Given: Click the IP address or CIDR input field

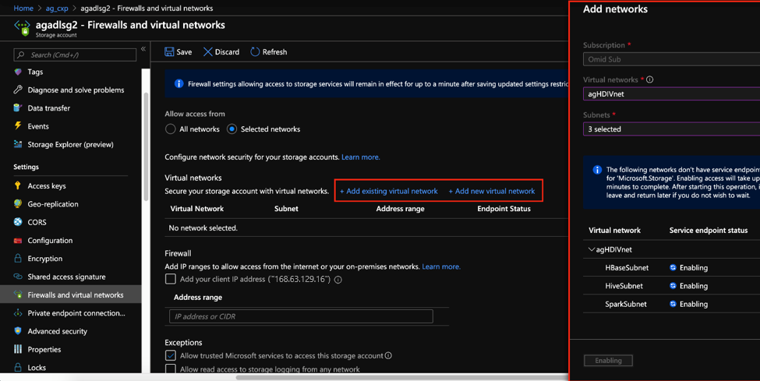Looking at the screenshot, I should point(301,316).
